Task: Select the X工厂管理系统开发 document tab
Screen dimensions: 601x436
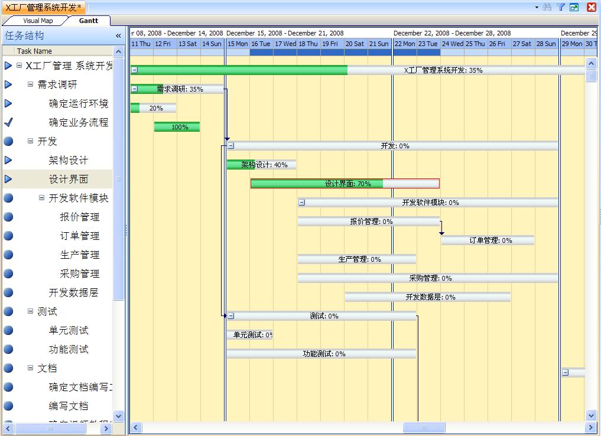Action: (44, 7)
